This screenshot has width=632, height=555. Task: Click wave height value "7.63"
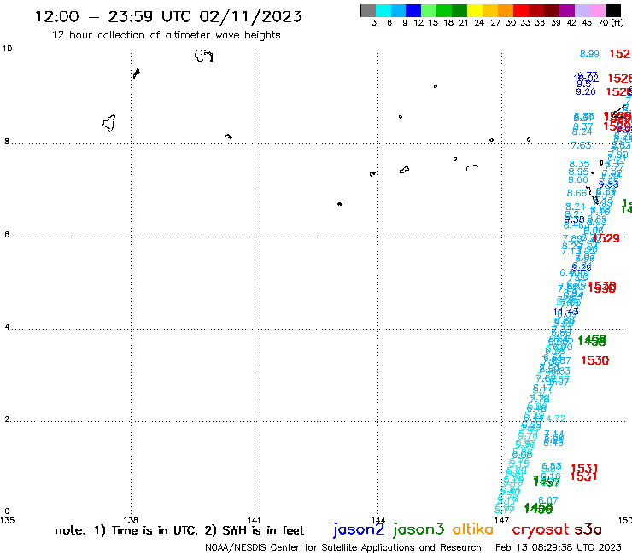[582, 145]
